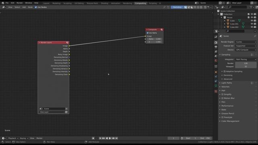Switch to the Scripting workspace tab
Image resolution: width=258 pixels, height=145 pixels.
[153, 3]
